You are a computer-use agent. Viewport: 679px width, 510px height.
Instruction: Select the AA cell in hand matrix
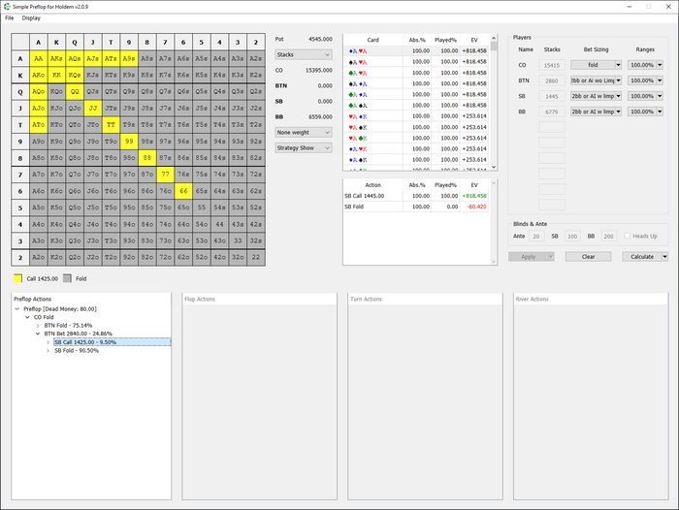(x=38, y=58)
